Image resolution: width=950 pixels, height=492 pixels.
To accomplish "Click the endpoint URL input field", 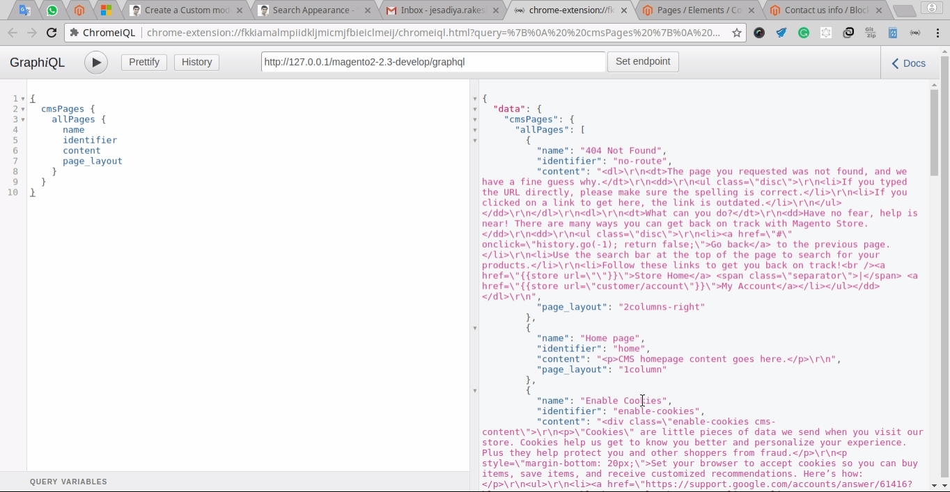I will tap(432, 62).
